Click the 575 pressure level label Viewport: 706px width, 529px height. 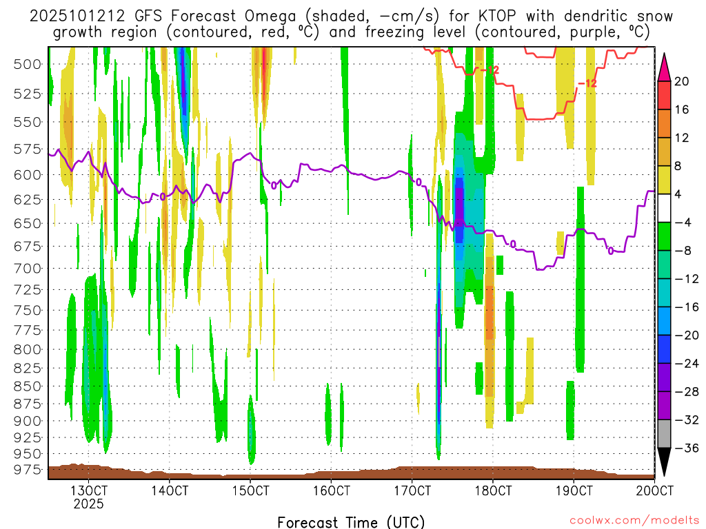[x=28, y=149]
